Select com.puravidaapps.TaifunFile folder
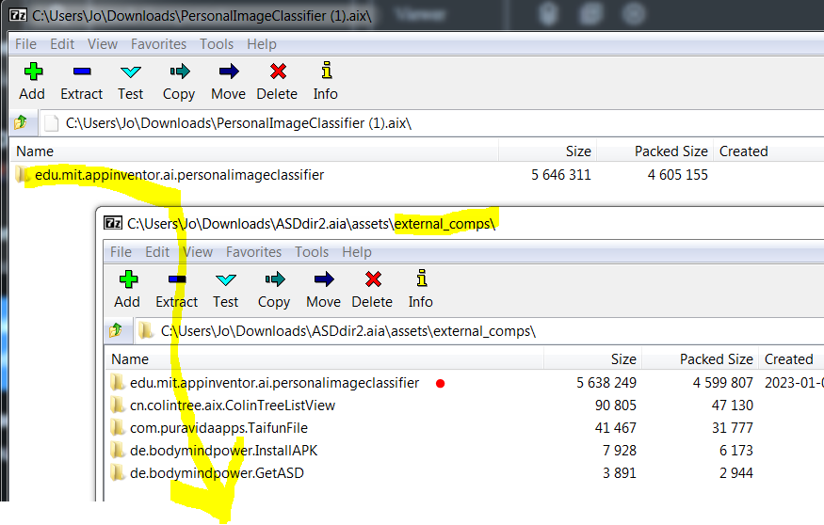Viewport: 824px width, 525px height. (218, 428)
